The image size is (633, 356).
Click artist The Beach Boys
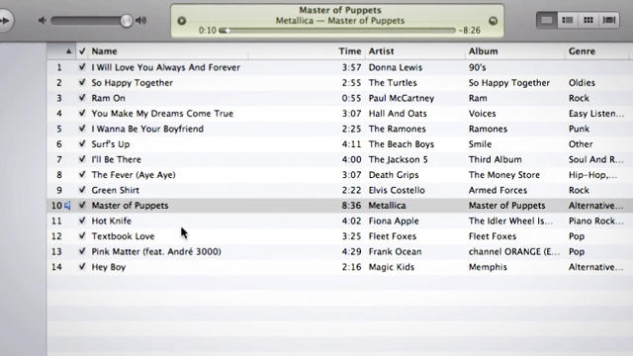click(402, 144)
